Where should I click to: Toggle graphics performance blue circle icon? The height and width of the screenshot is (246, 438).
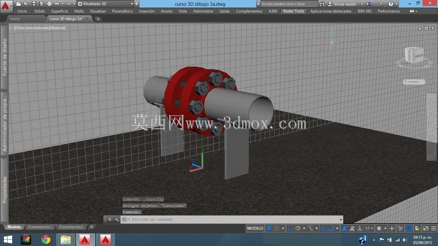click(409, 228)
